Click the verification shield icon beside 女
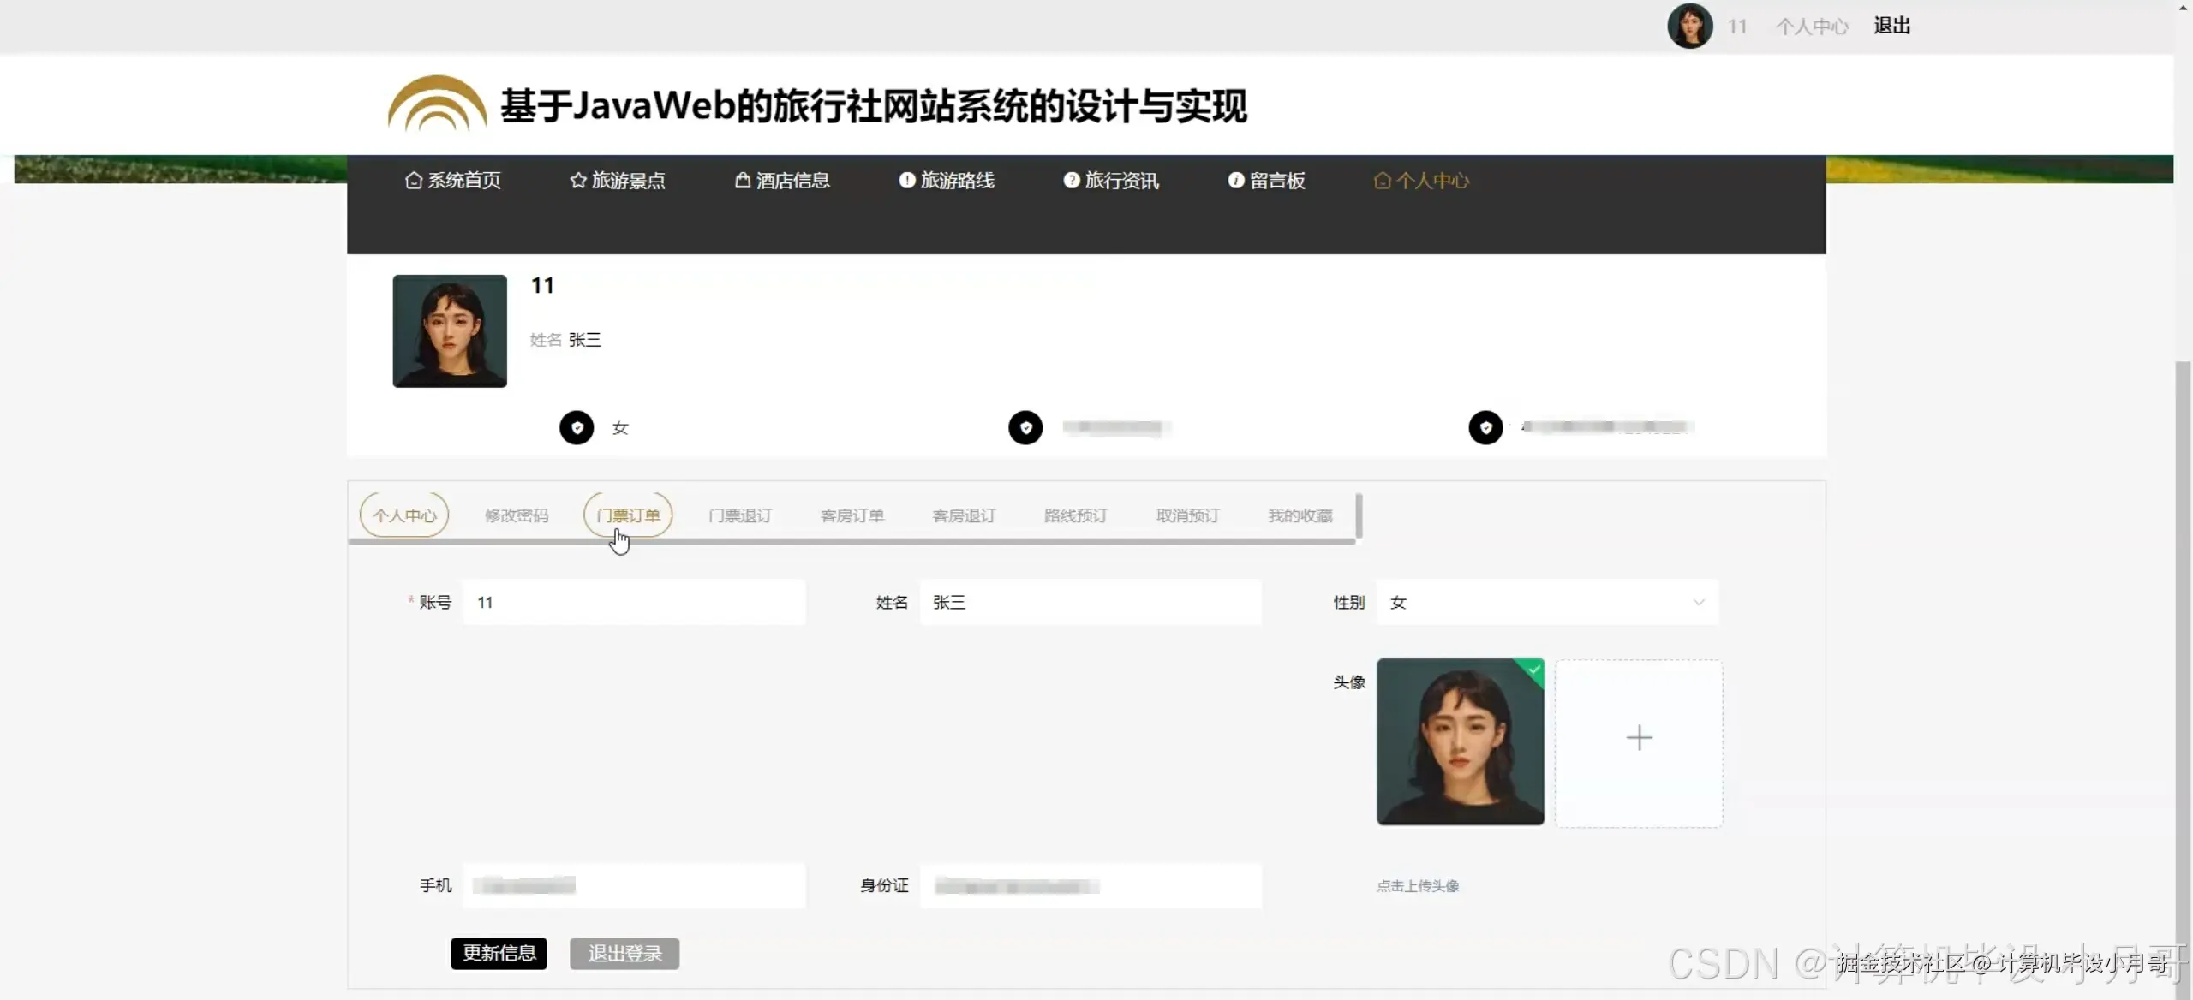 pyautogui.click(x=575, y=427)
